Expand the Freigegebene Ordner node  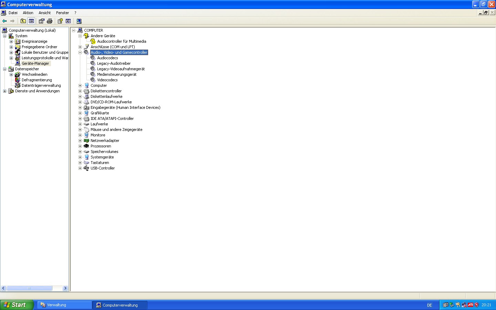click(x=11, y=47)
